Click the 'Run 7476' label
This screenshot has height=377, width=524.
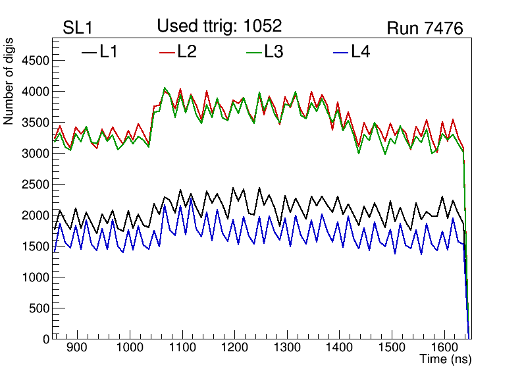pos(425,28)
